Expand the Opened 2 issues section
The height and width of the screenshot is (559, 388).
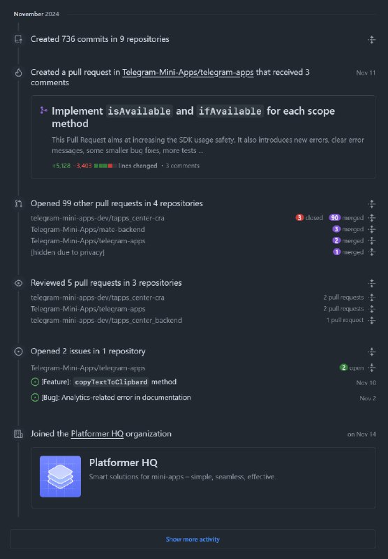click(372, 352)
